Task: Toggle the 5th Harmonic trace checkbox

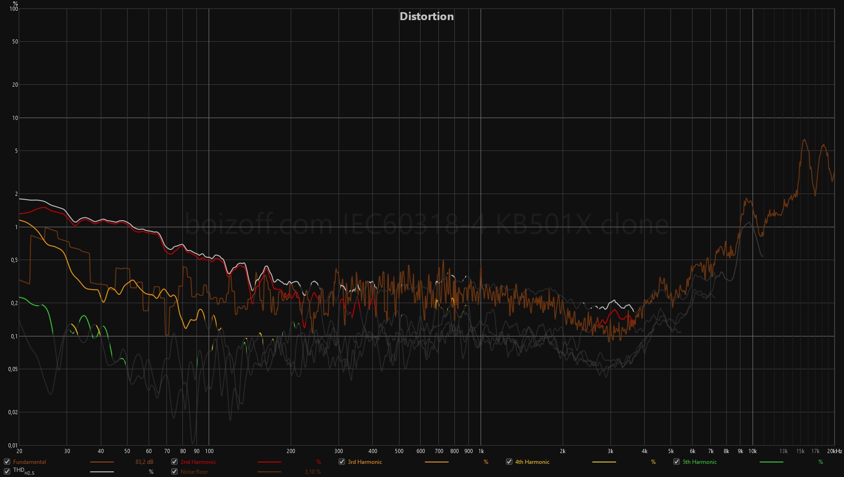Action: pyautogui.click(x=677, y=462)
